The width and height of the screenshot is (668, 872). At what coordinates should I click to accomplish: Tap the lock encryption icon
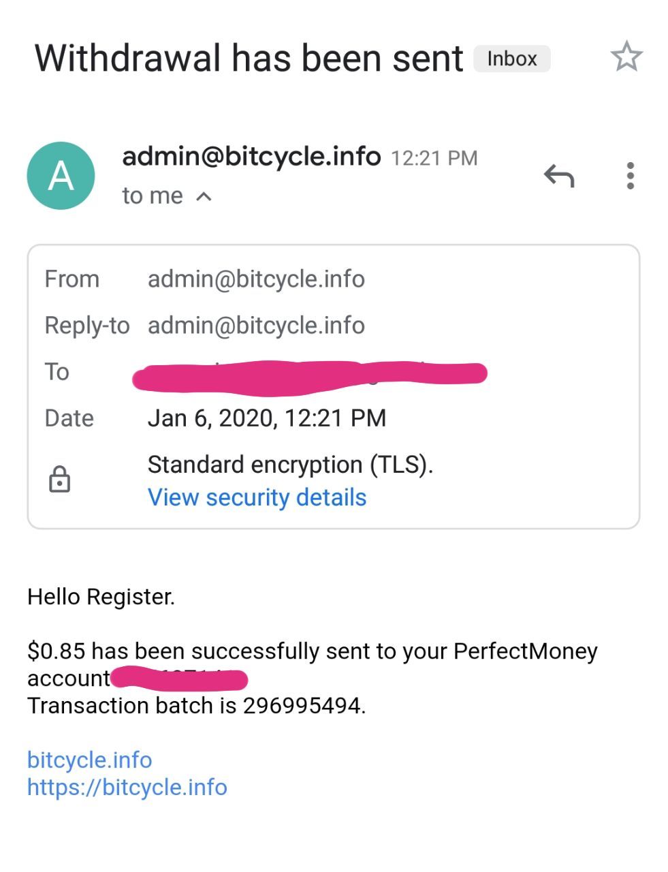pyautogui.click(x=60, y=479)
